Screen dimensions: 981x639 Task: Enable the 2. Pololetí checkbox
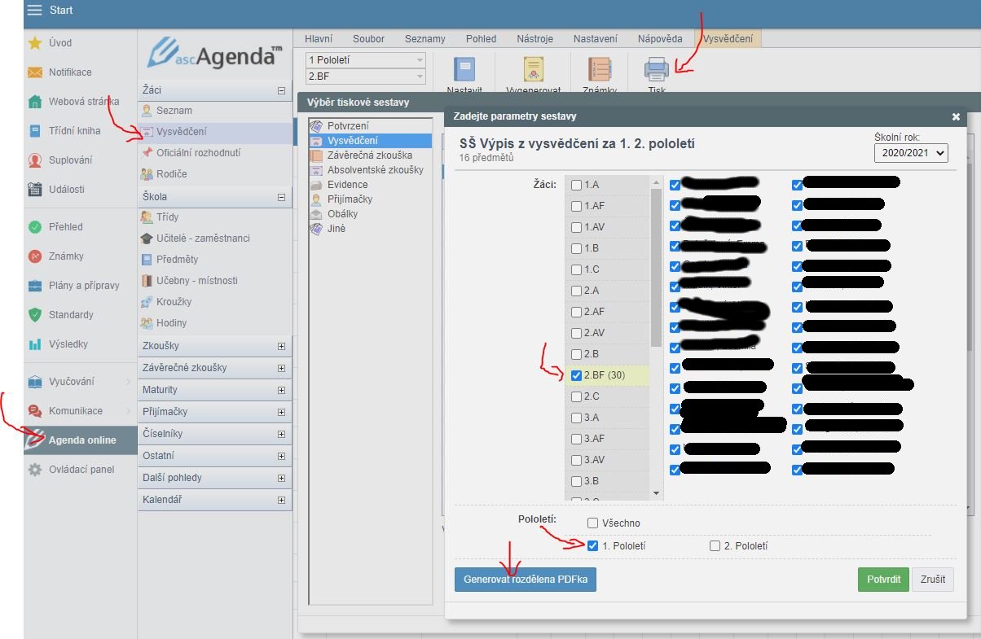715,546
